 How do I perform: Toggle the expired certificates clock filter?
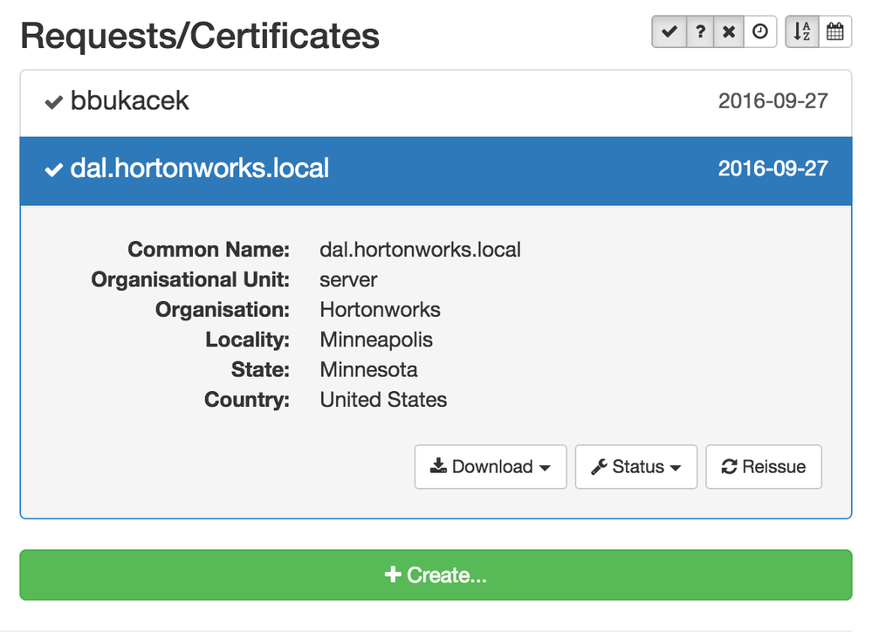click(x=760, y=32)
